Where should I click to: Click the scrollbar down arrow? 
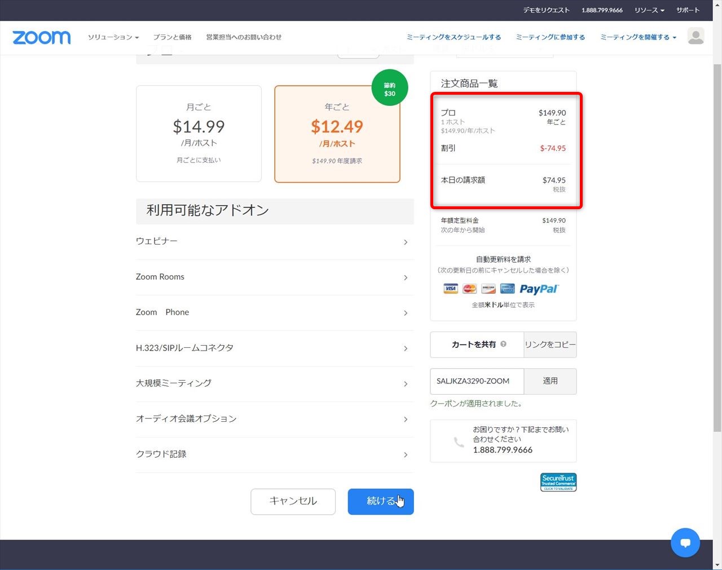[717, 564]
